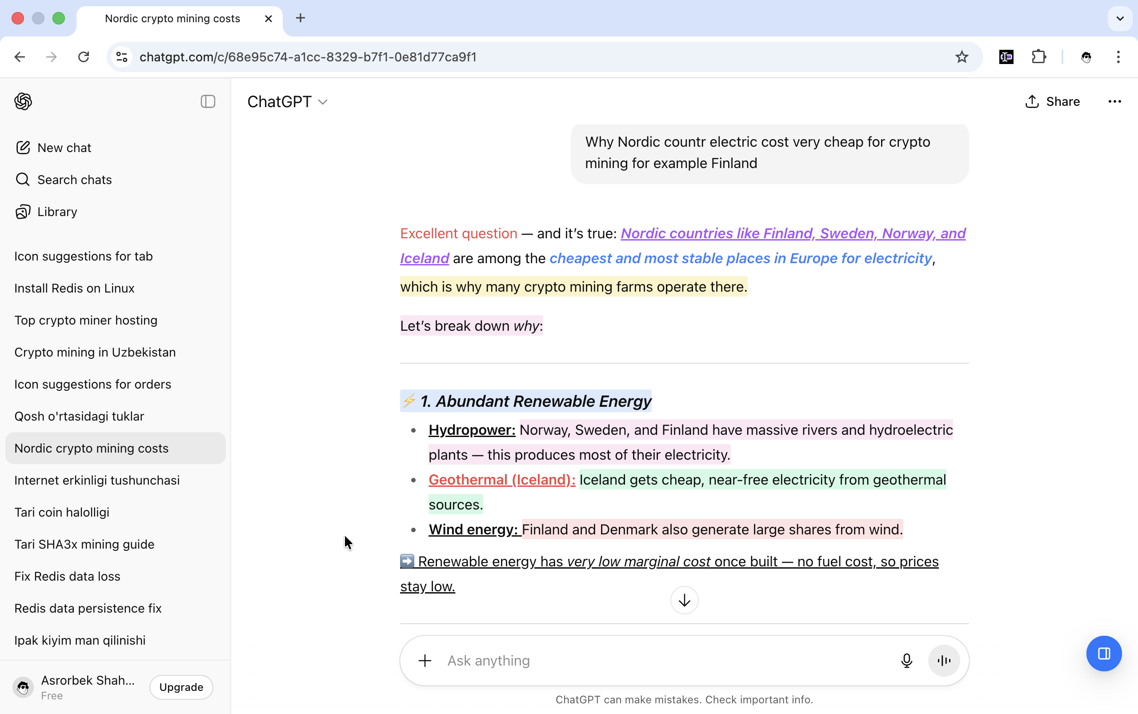
Task: Open the conversation options menu
Action: point(1114,101)
